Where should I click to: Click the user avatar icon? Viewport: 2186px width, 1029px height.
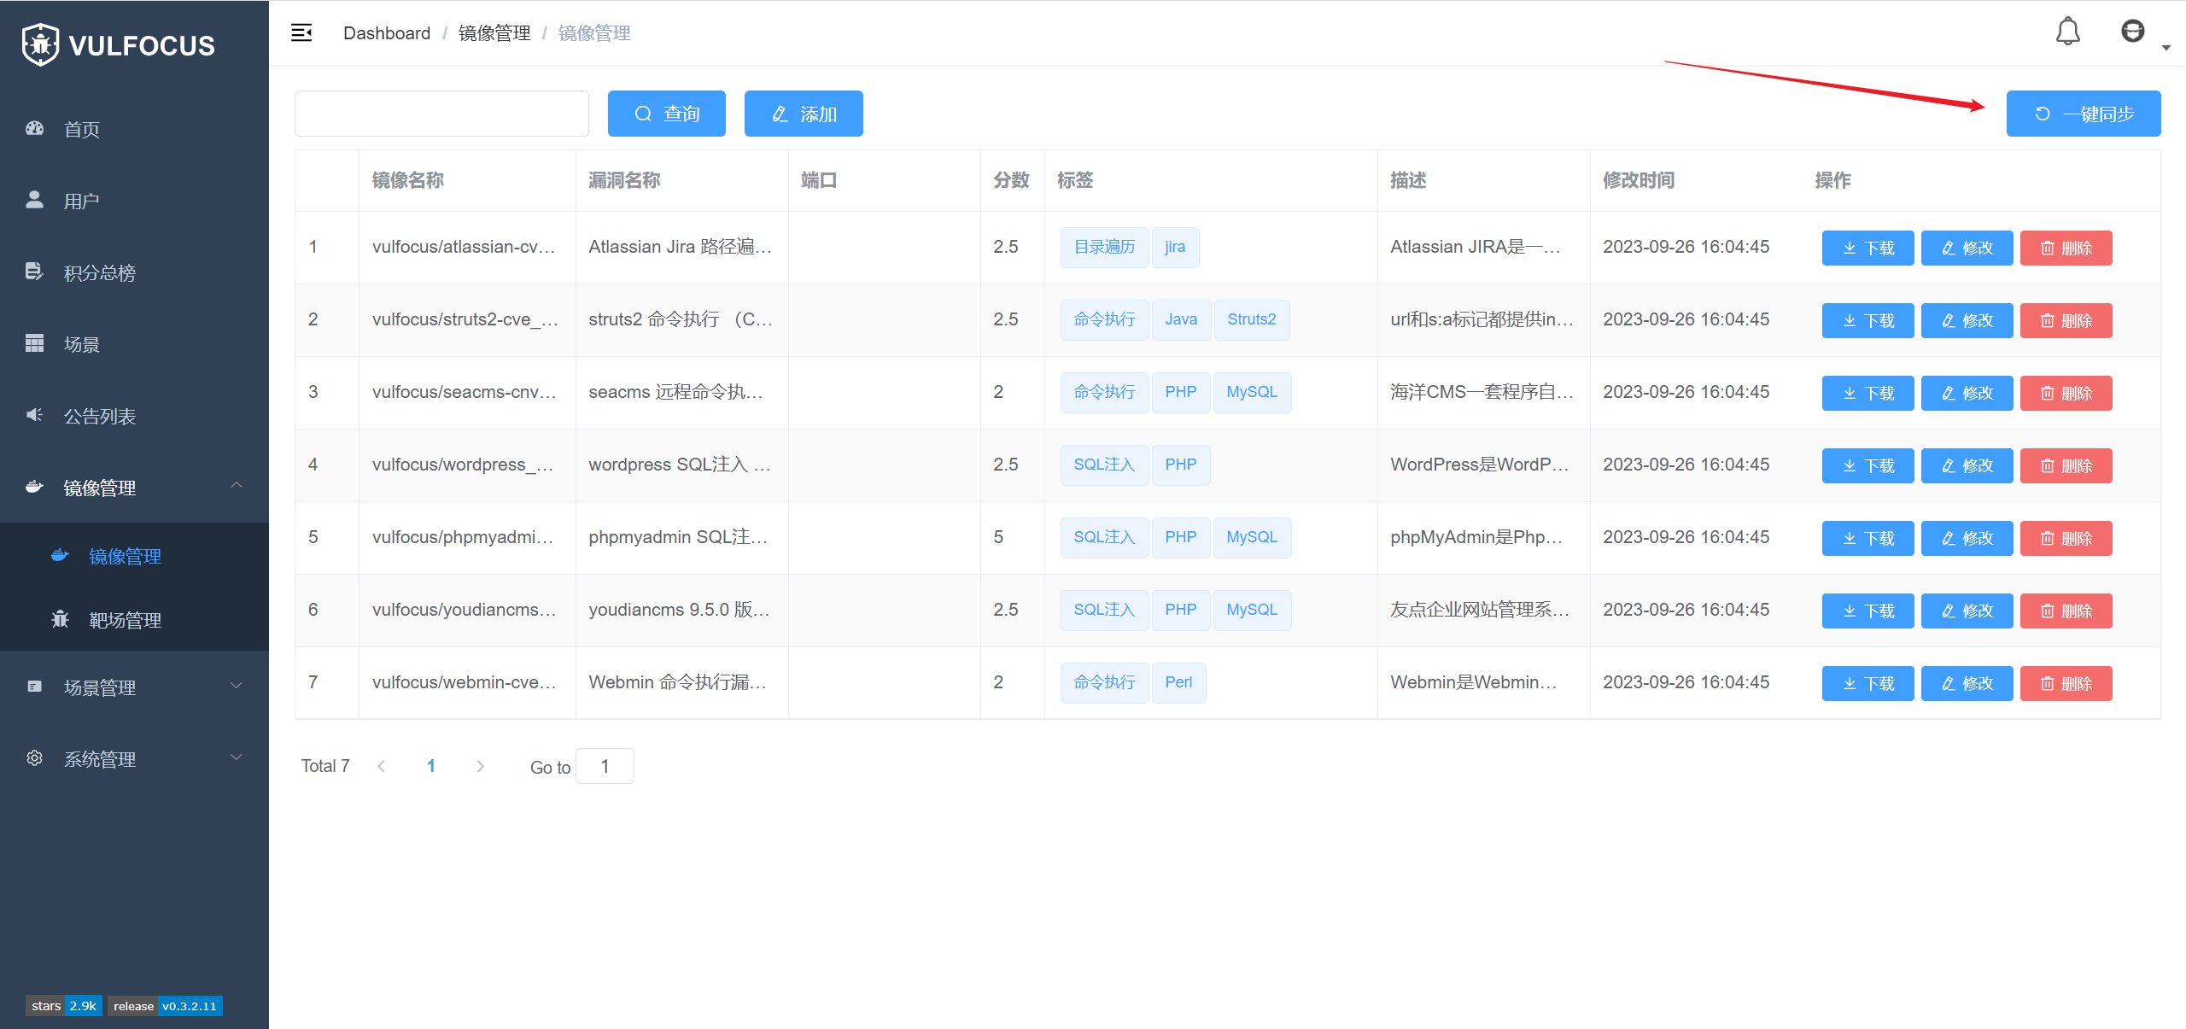click(2132, 32)
